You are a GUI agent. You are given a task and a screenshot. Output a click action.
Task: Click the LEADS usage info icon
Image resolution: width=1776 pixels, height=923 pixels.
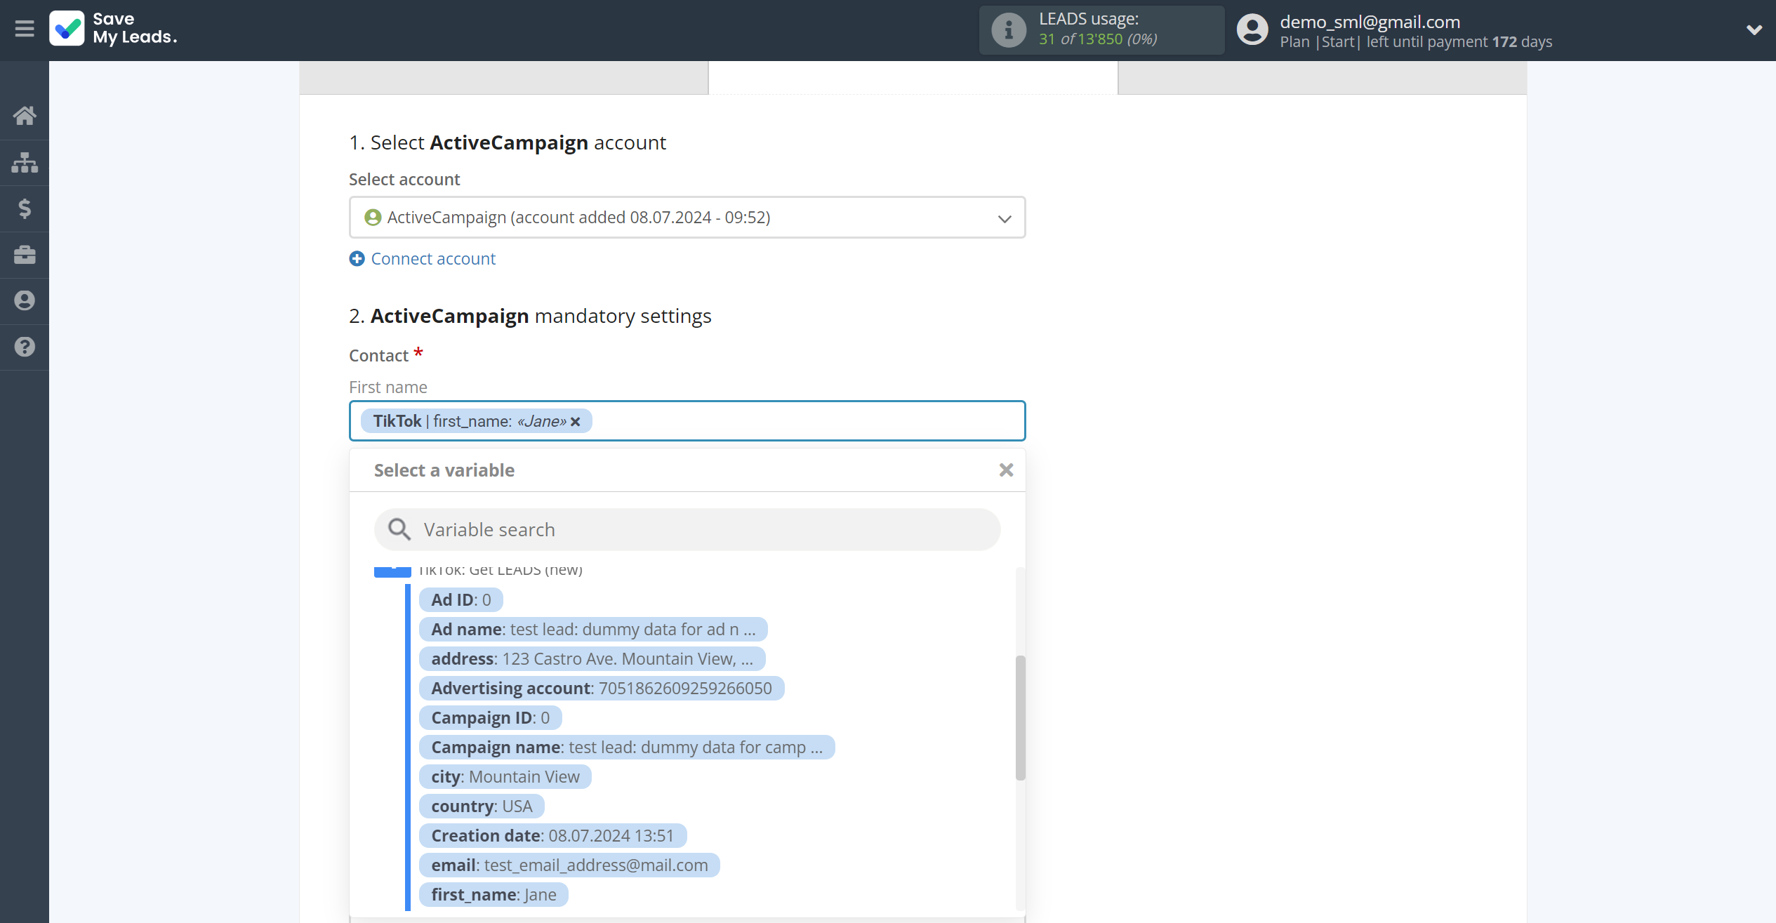[x=1009, y=29]
